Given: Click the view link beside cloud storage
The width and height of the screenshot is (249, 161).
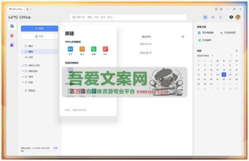Looking at the screenshot, I should click(x=56, y=148).
